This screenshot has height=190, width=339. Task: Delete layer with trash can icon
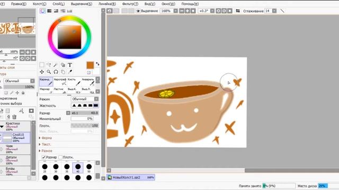click(14, 117)
